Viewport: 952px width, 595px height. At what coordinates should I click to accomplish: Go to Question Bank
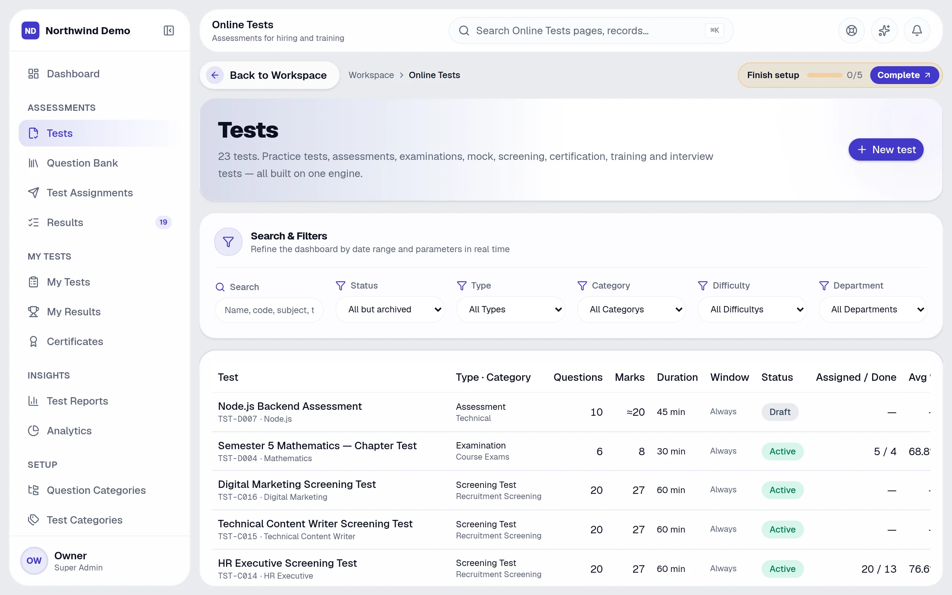[x=99, y=163]
